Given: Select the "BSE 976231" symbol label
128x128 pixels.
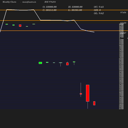Looking at the screenshot, I should pyautogui.click(x=50, y=2).
